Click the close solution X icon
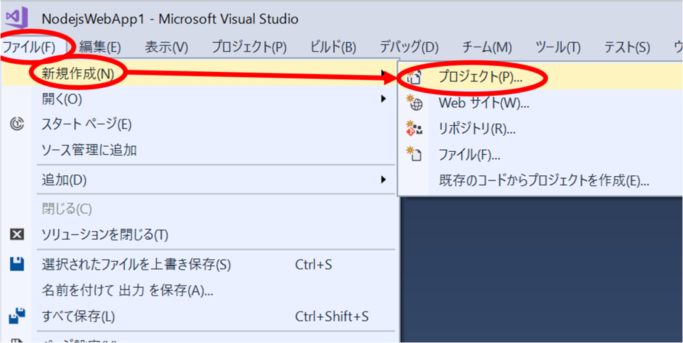Image resolution: width=683 pixels, height=343 pixels. pos(17,234)
